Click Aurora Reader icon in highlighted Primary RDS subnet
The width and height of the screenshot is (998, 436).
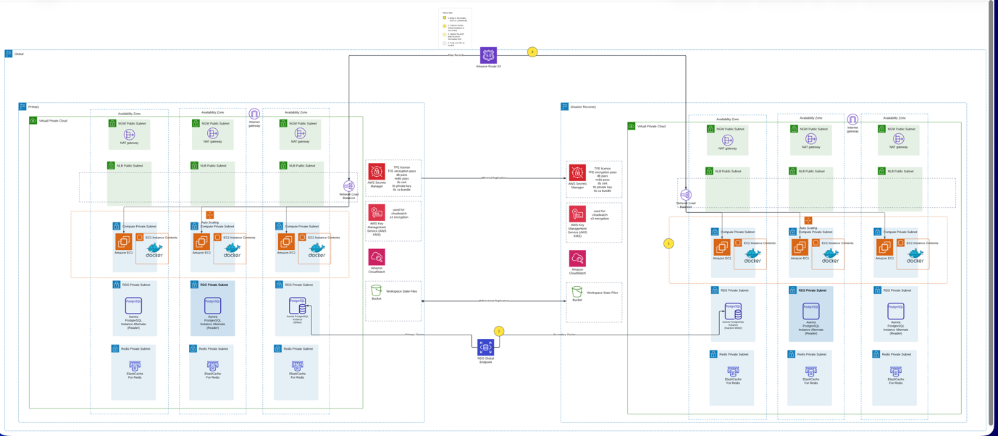pos(212,306)
